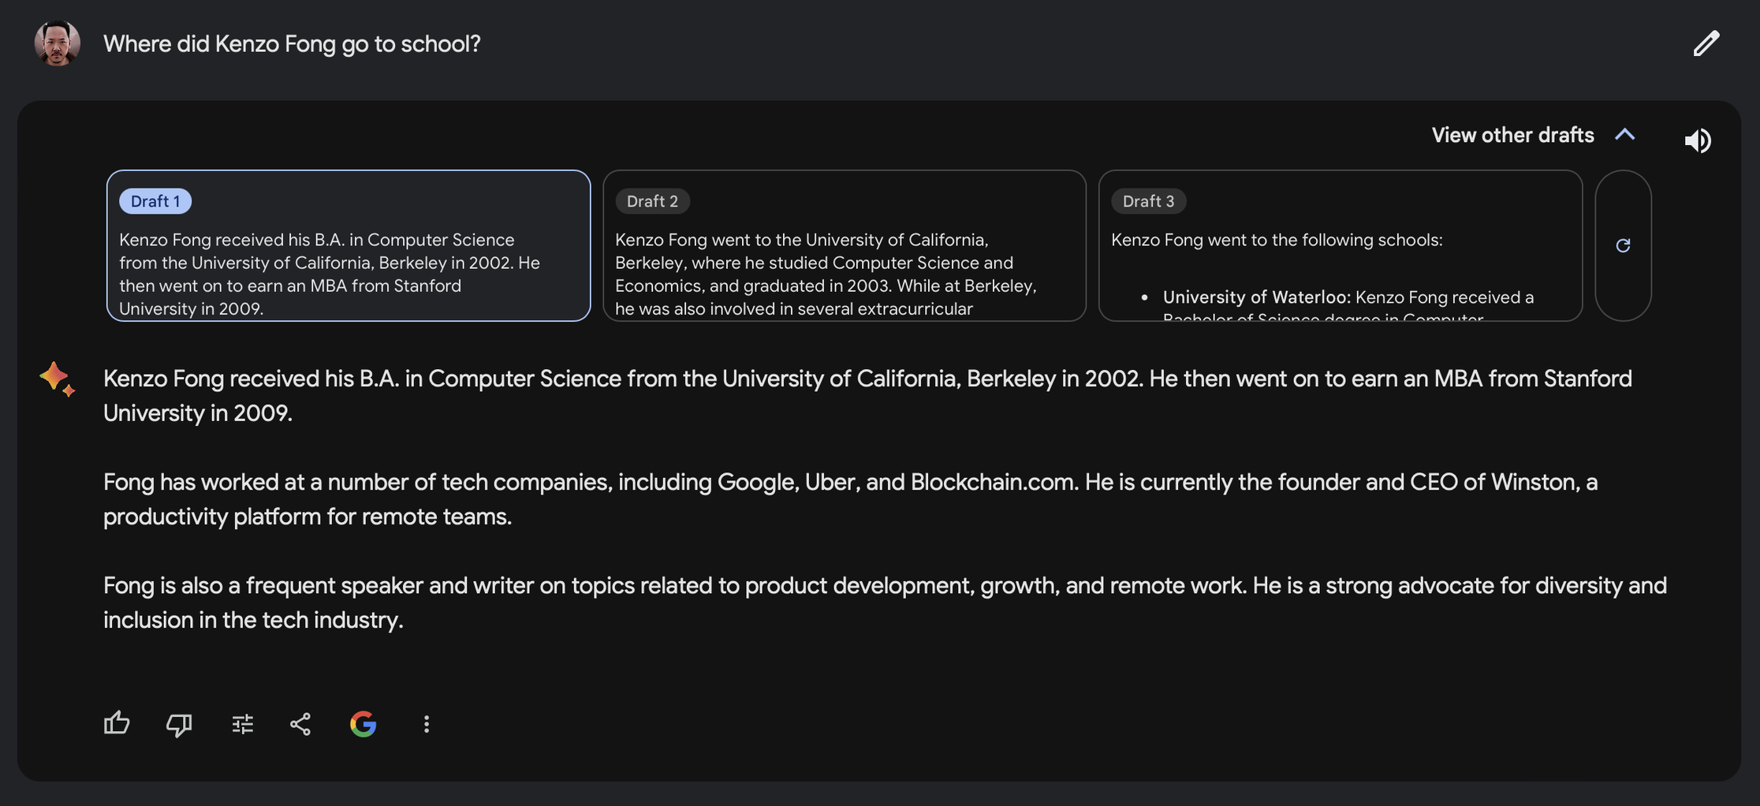This screenshot has width=1760, height=806.
Task: Collapse drafts with the chevron arrow
Action: [x=1625, y=135]
